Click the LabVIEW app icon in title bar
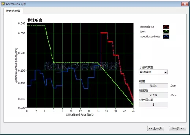This screenshot has width=190, height=135. [x=3, y=4]
